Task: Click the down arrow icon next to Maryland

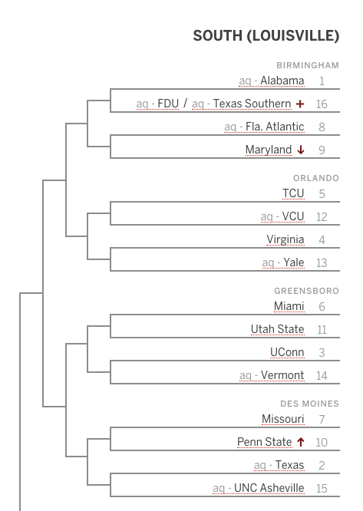Action: (301, 150)
